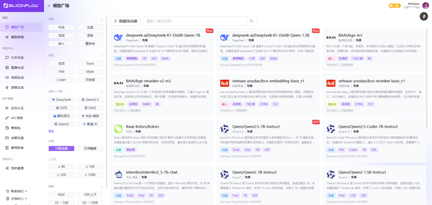Click the 隐藏筛选器 button
The image size is (432, 205).
(x=125, y=21)
